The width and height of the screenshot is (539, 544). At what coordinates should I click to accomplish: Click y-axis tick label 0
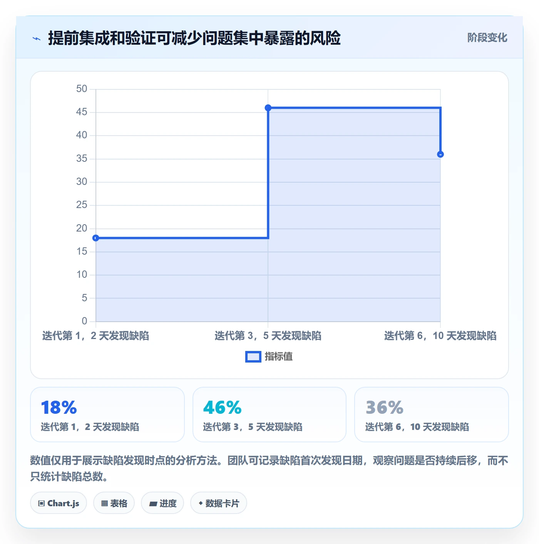84,321
